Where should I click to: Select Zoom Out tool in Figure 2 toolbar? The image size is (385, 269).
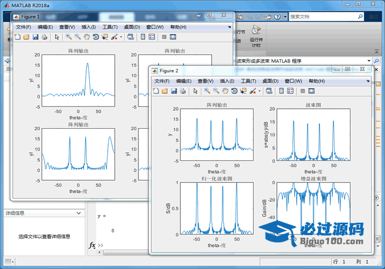click(216, 91)
